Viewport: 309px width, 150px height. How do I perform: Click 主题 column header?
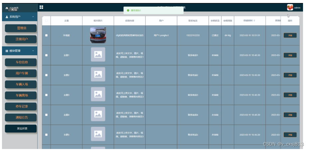pyautogui.click(x=67, y=21)
